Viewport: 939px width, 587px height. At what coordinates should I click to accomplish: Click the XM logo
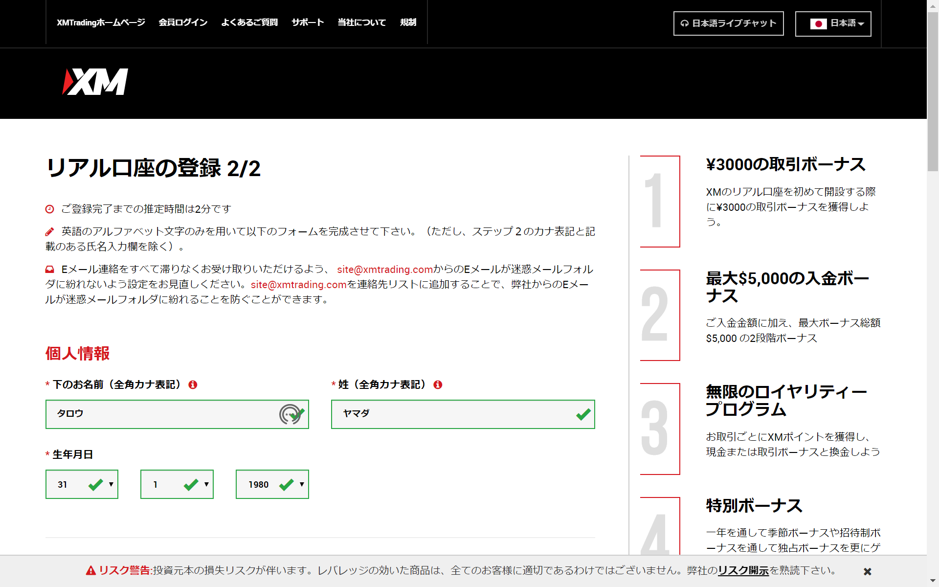[x=95, y=82]
